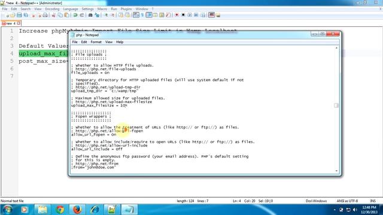Image resolution: width=383 pixels, height=215 pixels.
Task: Click the 'upload_max_filesize = 10M' line
Action: (99, 106)
